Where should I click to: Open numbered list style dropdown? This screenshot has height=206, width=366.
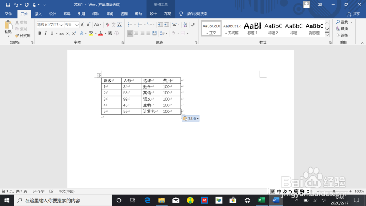[145, 25]
